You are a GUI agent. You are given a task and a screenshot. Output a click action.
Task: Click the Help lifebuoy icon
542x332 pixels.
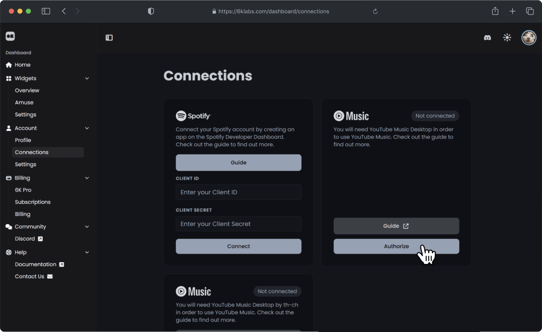point(8,252)
